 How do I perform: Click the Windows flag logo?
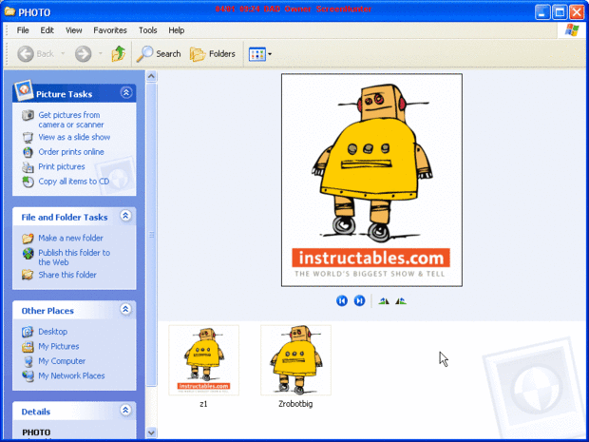click(x=572, y=30)
